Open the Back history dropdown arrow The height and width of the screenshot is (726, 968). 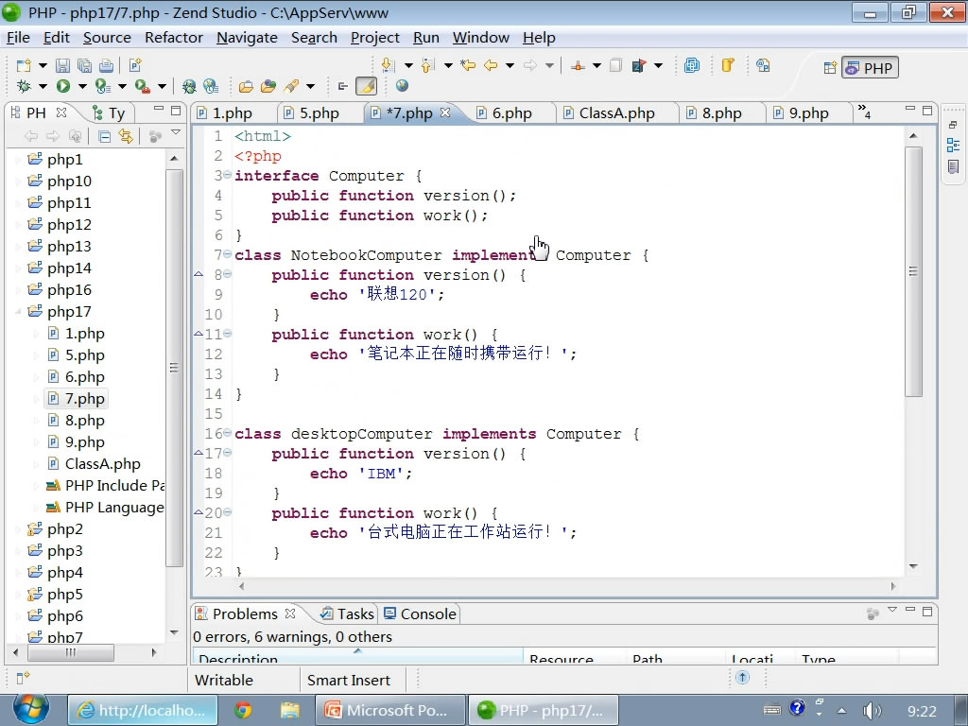[x=510, y=65]
